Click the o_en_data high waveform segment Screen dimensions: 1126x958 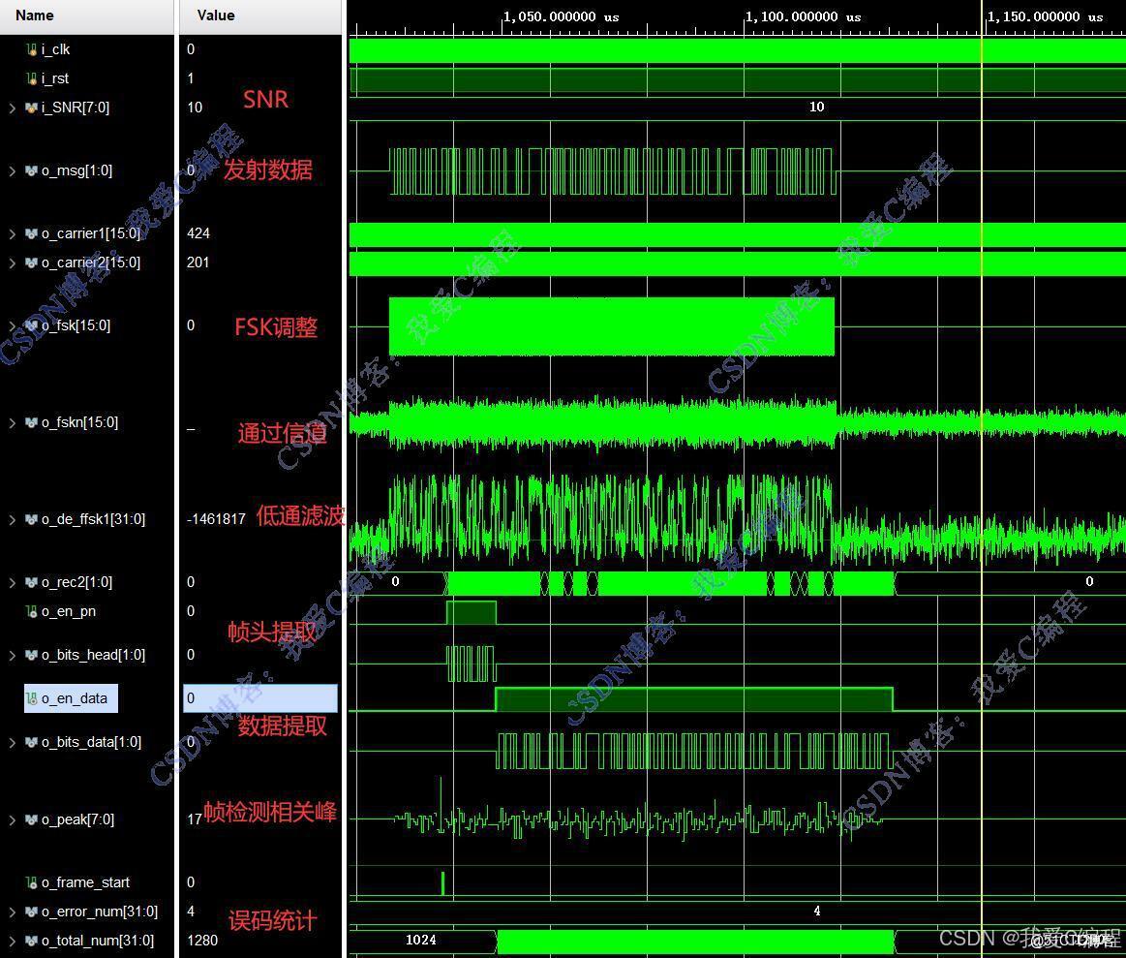[694, 699]
